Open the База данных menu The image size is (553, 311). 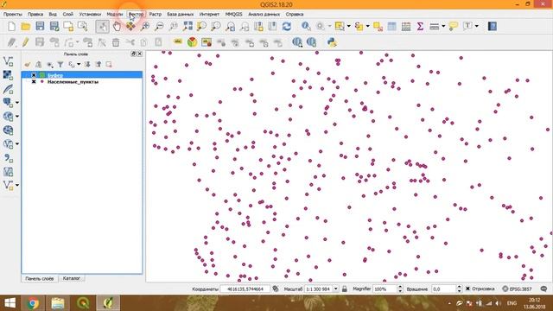(x=181, y=14)
